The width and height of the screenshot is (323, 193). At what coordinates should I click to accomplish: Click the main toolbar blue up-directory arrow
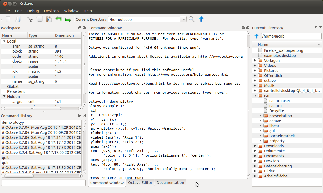point(201,19)
